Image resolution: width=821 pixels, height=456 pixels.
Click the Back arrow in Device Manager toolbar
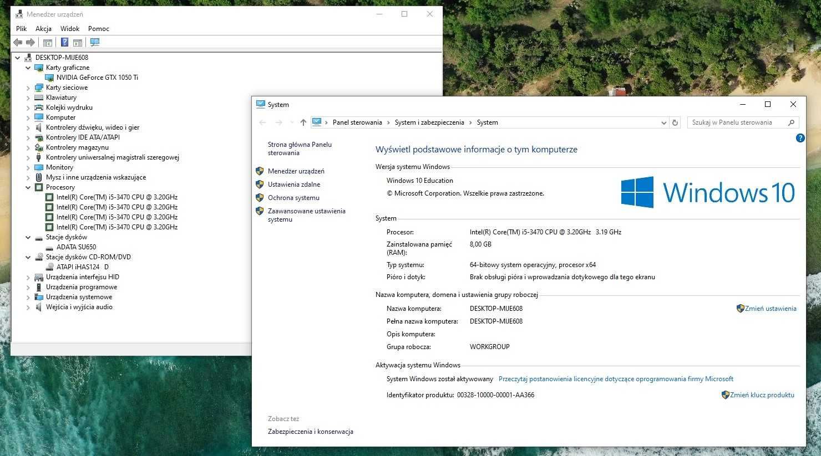pos(18,42)
